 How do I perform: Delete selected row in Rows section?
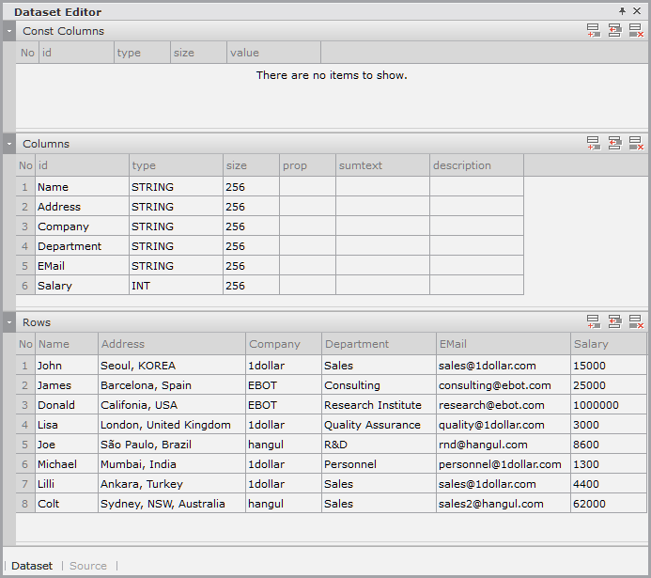[x=636, y=322]
